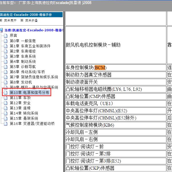Screen dimensions: 172x172
Task: Open 第7章 驾驶员信息和娱乐系统
Action: [34, 77]
